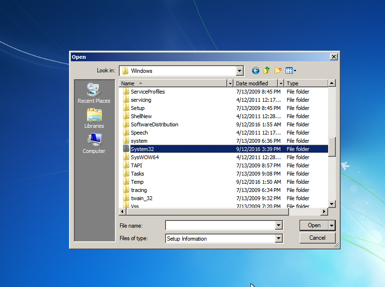
Task: Open Libraries in sidebar
Action: click(x=94, y=119)
